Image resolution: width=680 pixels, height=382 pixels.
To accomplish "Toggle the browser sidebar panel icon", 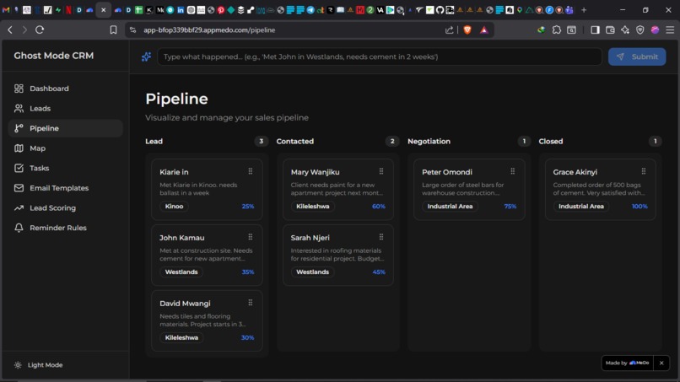I will point(595,30).
